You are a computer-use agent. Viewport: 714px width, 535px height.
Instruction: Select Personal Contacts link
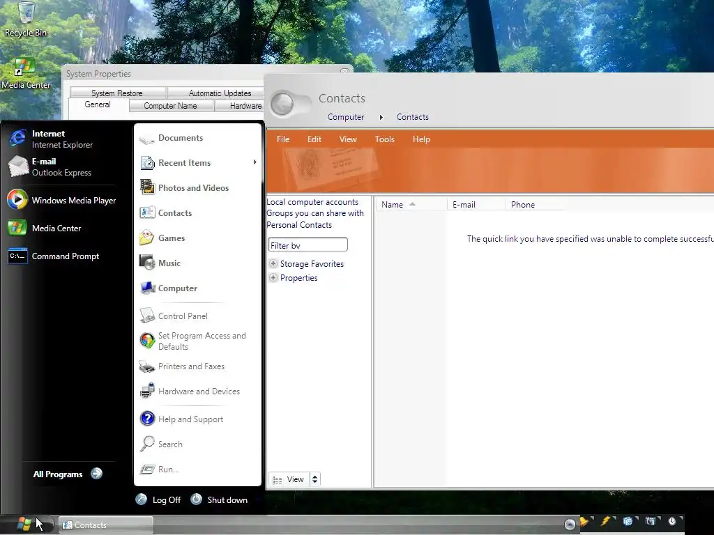[299, 225]
